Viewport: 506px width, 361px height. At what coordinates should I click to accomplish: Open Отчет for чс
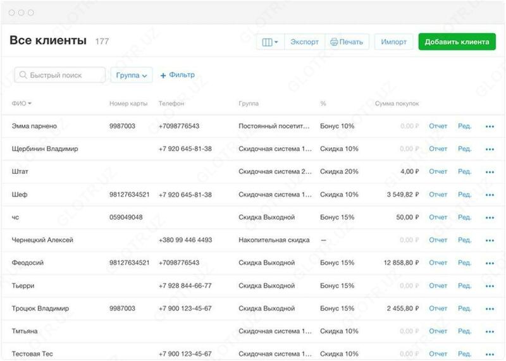click(x=438, y=217)
